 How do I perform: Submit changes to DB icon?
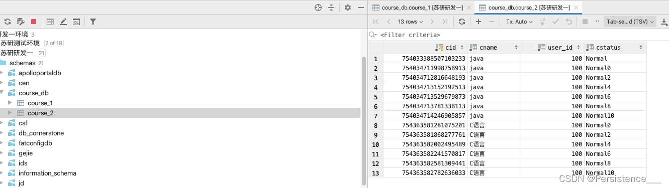pyautogui.click(x=542, y=22)
